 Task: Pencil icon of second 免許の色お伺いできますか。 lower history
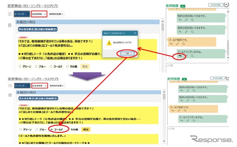coord(188,100)
